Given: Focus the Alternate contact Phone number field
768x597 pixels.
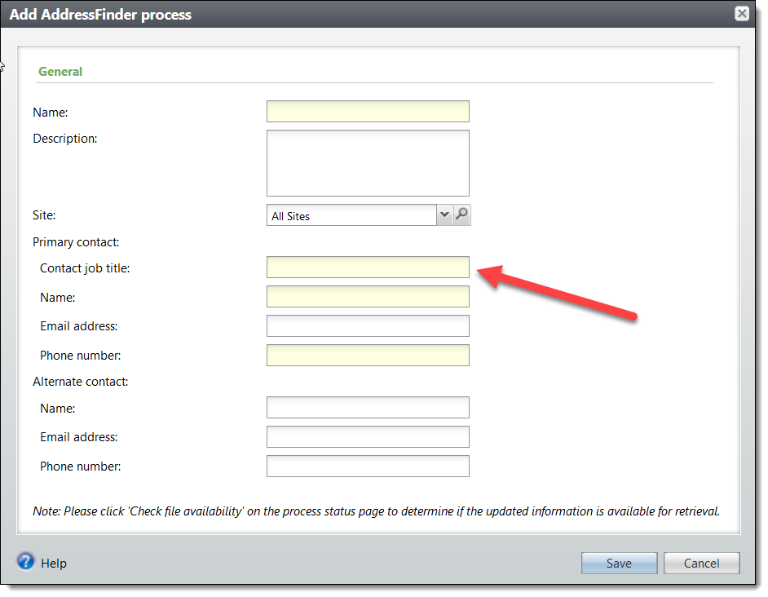Looking at the screenshot, I should pos(368,467).
